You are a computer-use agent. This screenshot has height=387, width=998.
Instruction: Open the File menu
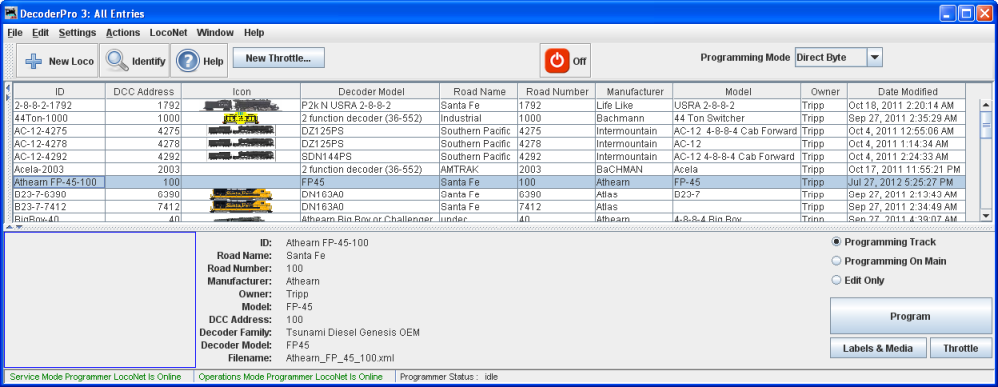click(15, 32)
